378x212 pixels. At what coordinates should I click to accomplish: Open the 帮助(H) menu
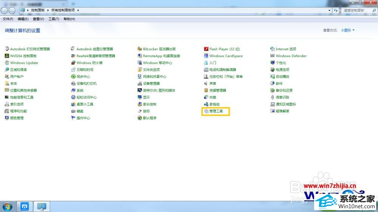[69, 19]
